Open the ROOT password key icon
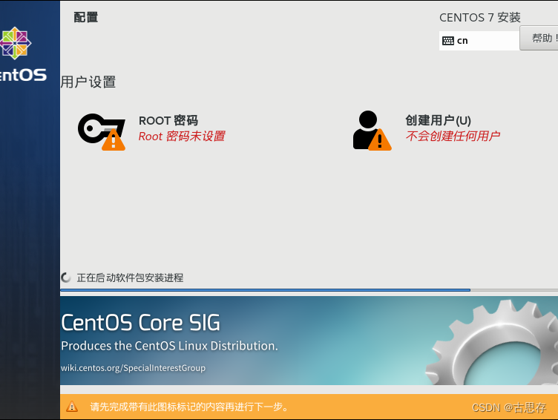The height and width of the screenshot is (420, 558). [x=102, y=132]
